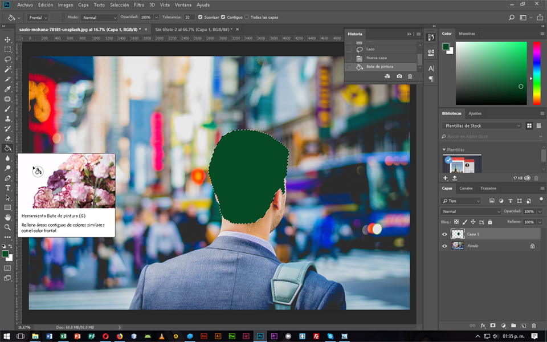Screen dimensions: 547x342
Task: Select the Rectangular Marquee tool
Action: click(x=7, y=50)
